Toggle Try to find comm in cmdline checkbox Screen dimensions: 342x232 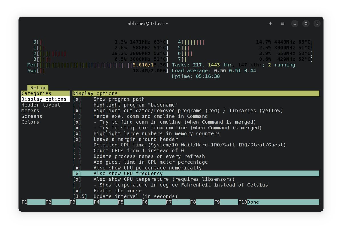coord(77,122)
